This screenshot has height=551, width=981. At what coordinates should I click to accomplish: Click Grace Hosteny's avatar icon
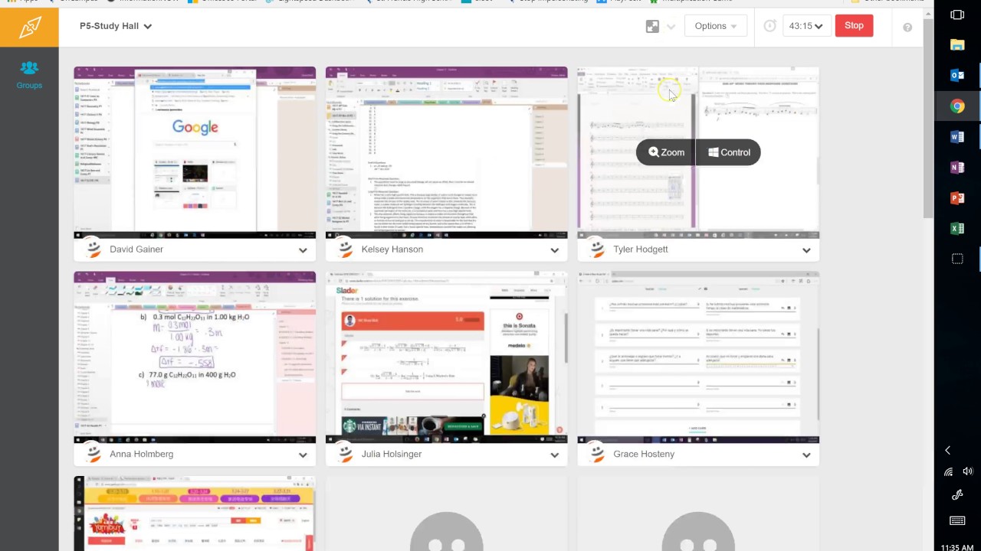tap(596, 454)
